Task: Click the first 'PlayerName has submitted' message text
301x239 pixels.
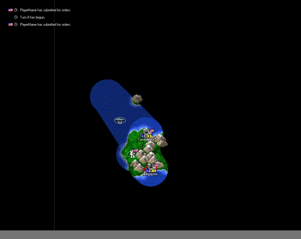Action: point(45,10)
